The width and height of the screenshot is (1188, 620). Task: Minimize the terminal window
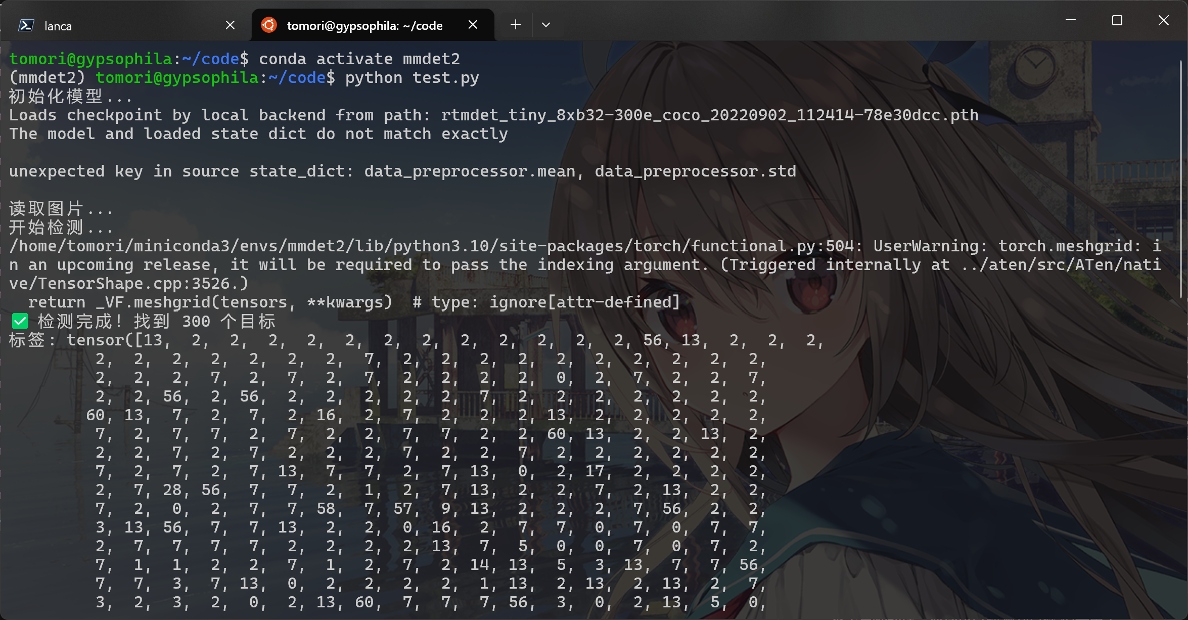click(1070, 20)
